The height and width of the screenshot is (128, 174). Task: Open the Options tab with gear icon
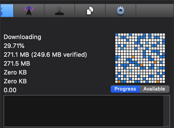tap(121, 11)
